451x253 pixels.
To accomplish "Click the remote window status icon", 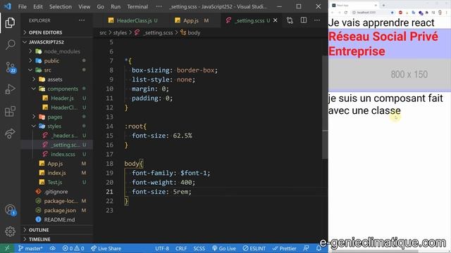I will pos(7,248).
